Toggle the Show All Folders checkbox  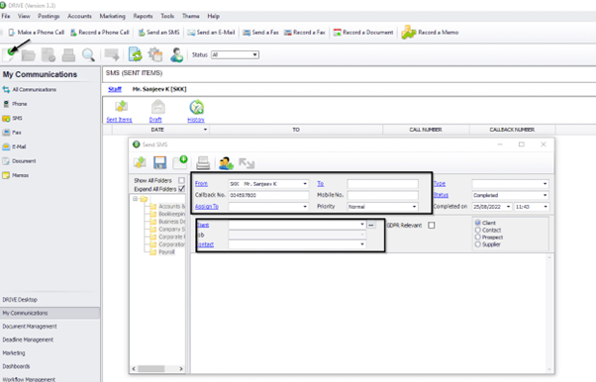(x=182, y=180)
